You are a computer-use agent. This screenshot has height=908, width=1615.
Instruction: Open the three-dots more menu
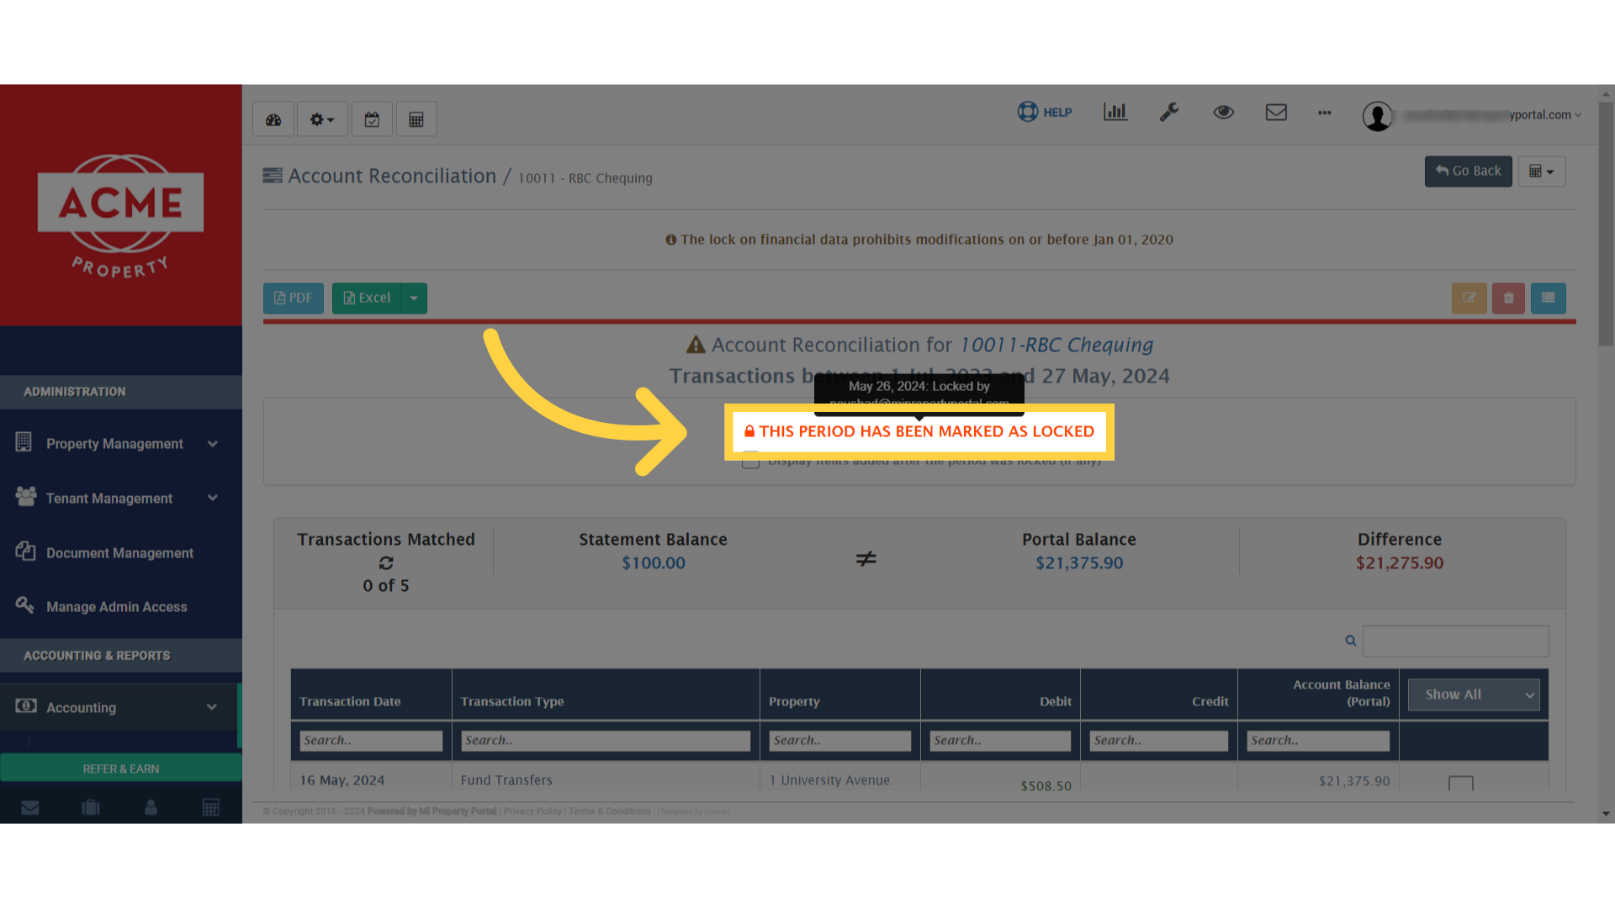[x=1325, y=112]
